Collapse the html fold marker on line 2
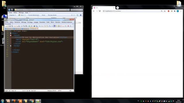This screenshot has width=184, height=103. pos(11,33)
